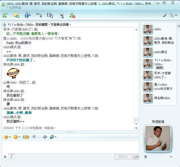Viewport: 180px width, 167px height.
Task: Click the last message timestamp 2009/4/1
Action: click(x=30, y=128)
